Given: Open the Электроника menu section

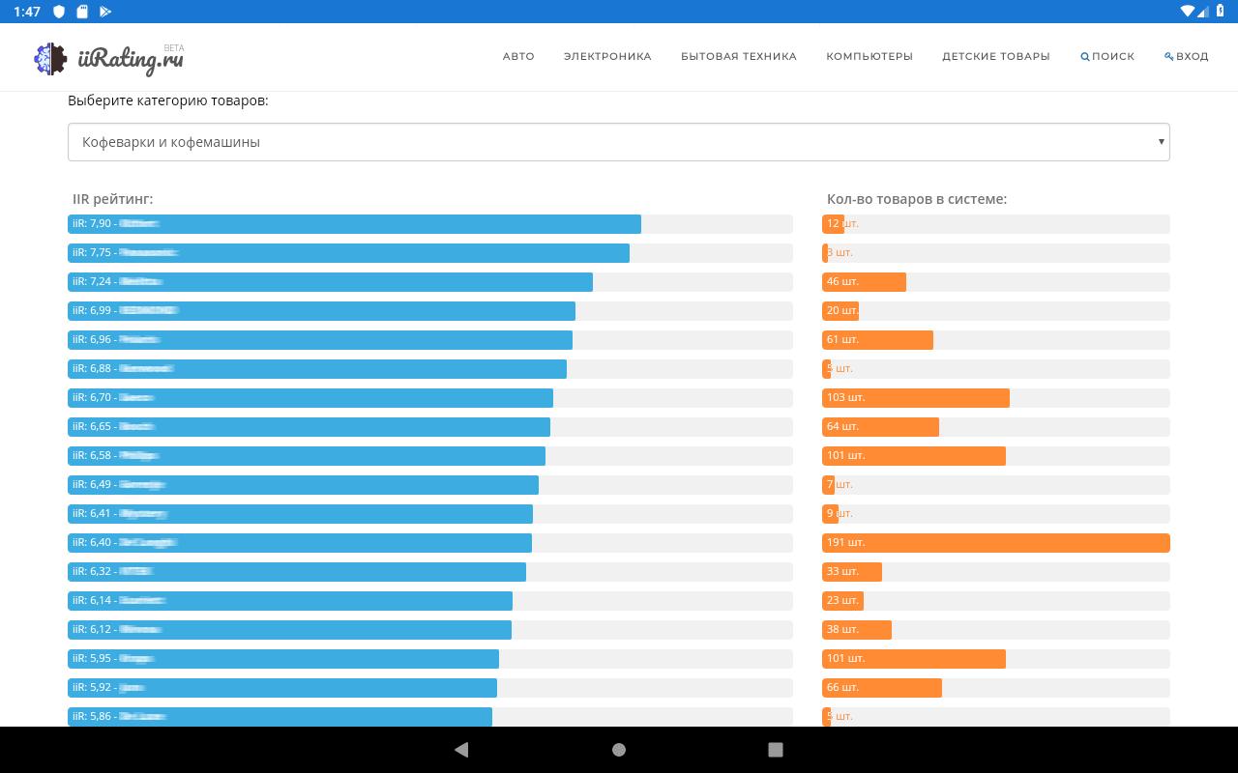Looking at the screenshot, I should (x=607, y=57).
